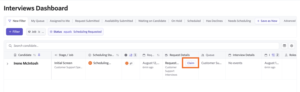Open Availability Submitted tab
The image size is (300, 92).
[119, 21]
